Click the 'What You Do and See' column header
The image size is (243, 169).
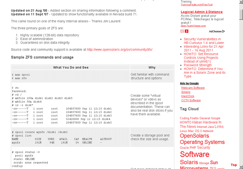[x=71, y=68]
